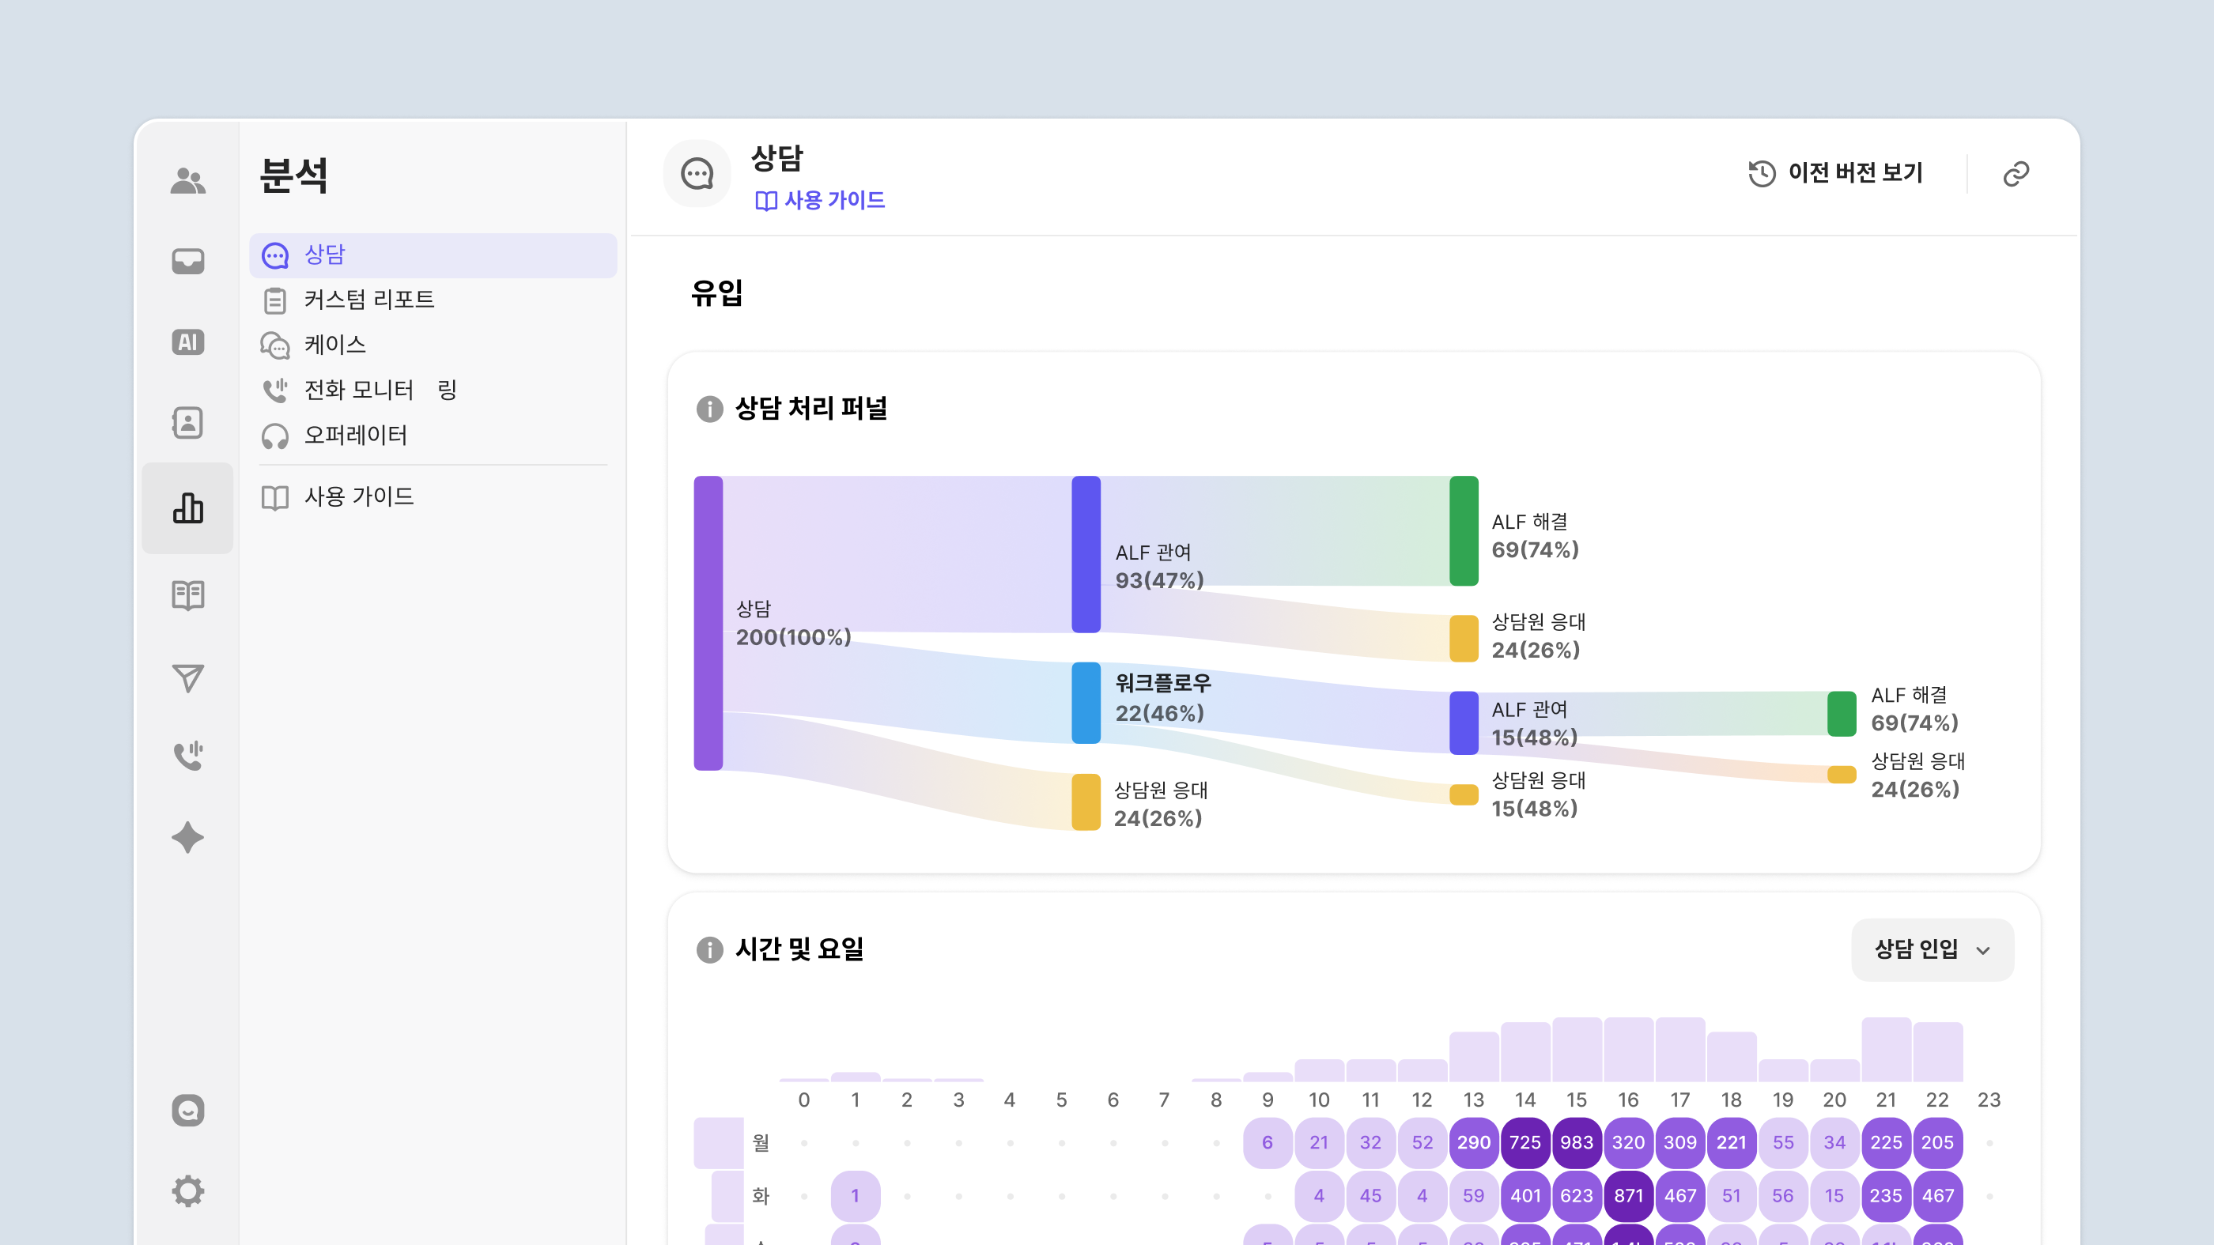
Task: Click the 235 cell in the 화 row
Action: (1887, 1196)
